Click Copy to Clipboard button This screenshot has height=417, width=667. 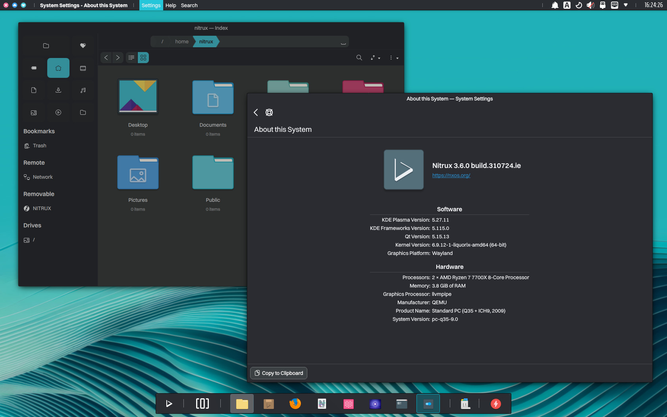[279, 373]
